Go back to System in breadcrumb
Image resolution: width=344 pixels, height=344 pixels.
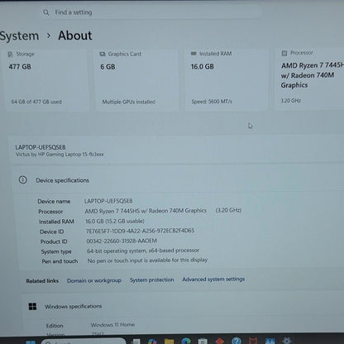tap(19, 36)
